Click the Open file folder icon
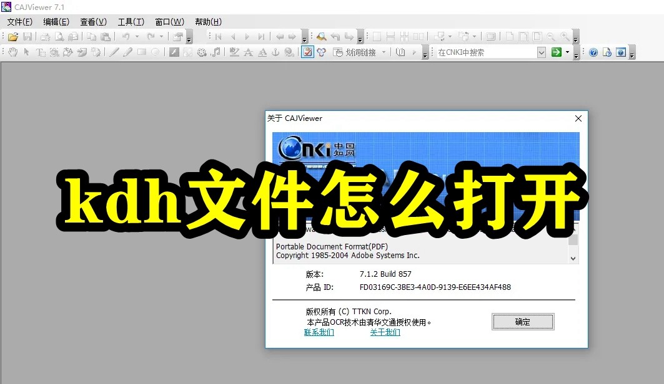664x384 pixels. tap(13, 37)
